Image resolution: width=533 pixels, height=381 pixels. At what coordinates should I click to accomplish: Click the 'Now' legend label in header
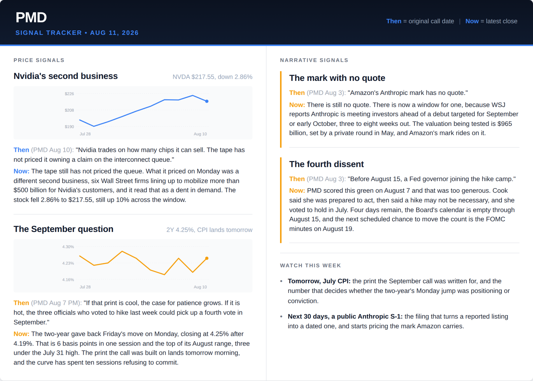click(x=472, y=21)
